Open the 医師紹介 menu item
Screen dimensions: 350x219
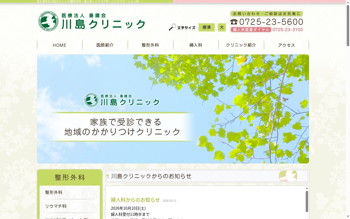tap(105, 45)
